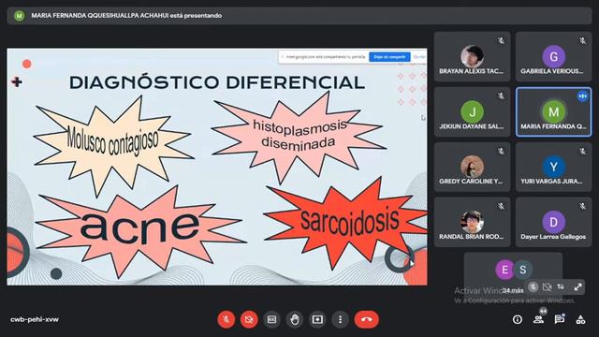Image resolution: width=599 pixels, height=337 pixels.
Task: Click Brayan Alexis's profile photo
Action: [472, 56]
